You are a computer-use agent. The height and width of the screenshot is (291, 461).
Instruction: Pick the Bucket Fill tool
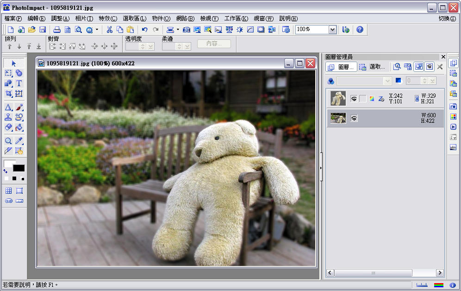19,127
